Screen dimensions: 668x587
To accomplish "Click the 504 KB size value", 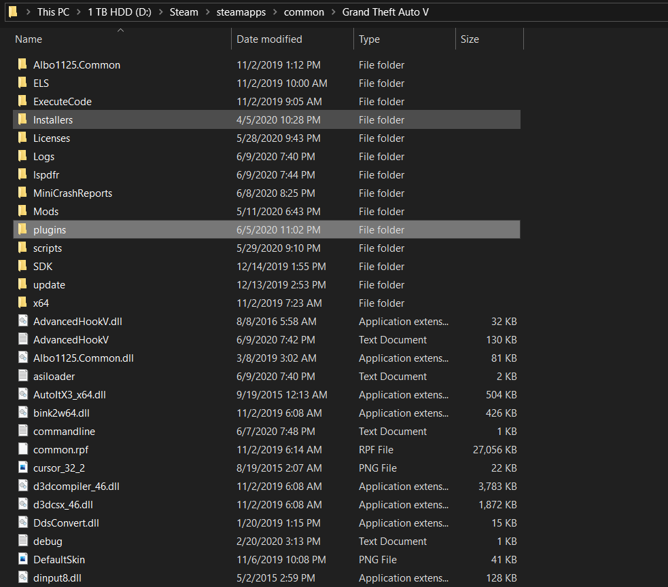I will click(x=502, y=395).
